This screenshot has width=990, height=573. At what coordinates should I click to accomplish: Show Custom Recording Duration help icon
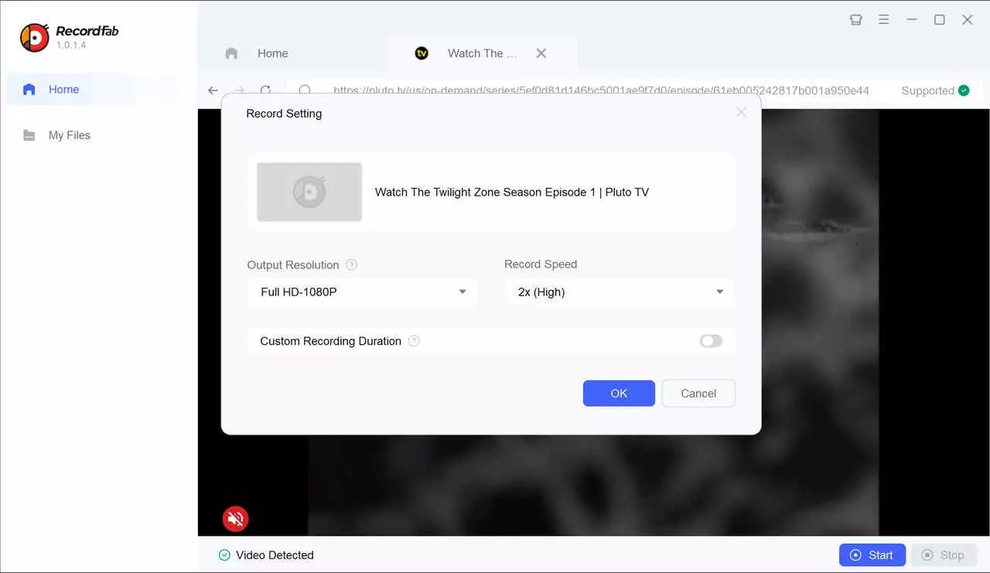click(x=414, y=341)
